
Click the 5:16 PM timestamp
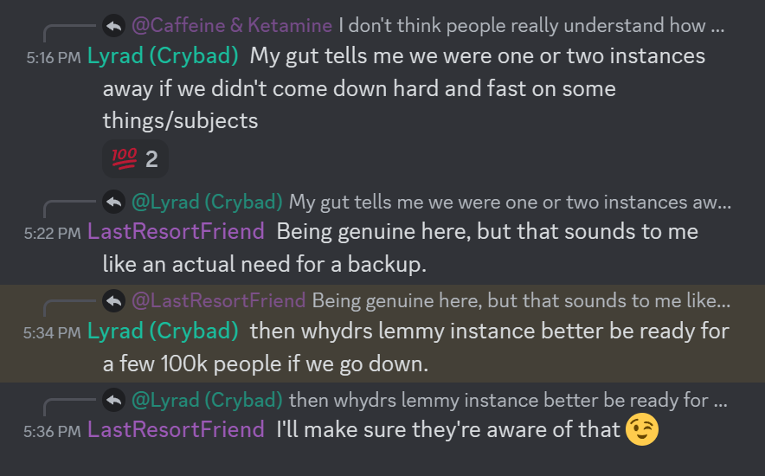click(x=53, y=57)
